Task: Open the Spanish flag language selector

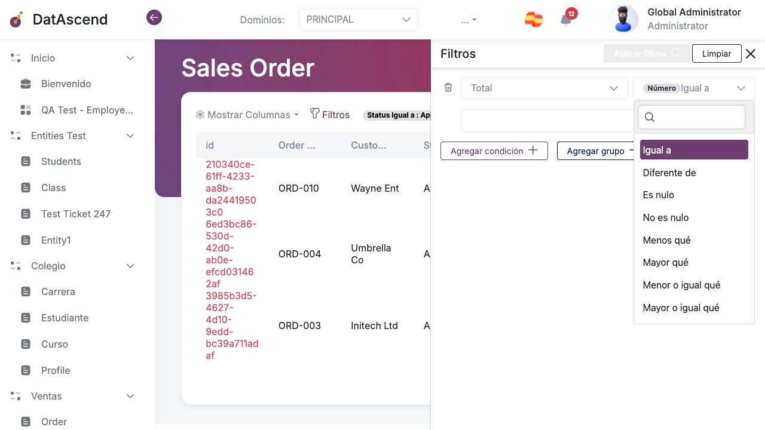Action: coord(534,20)
